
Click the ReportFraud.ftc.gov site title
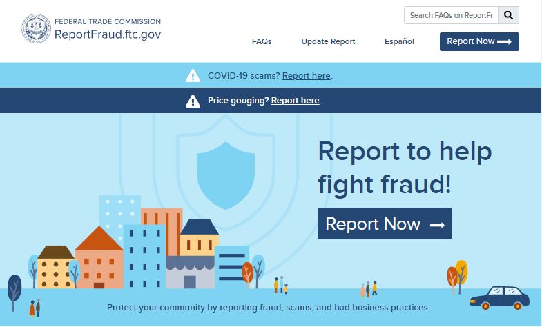[108, 34]
